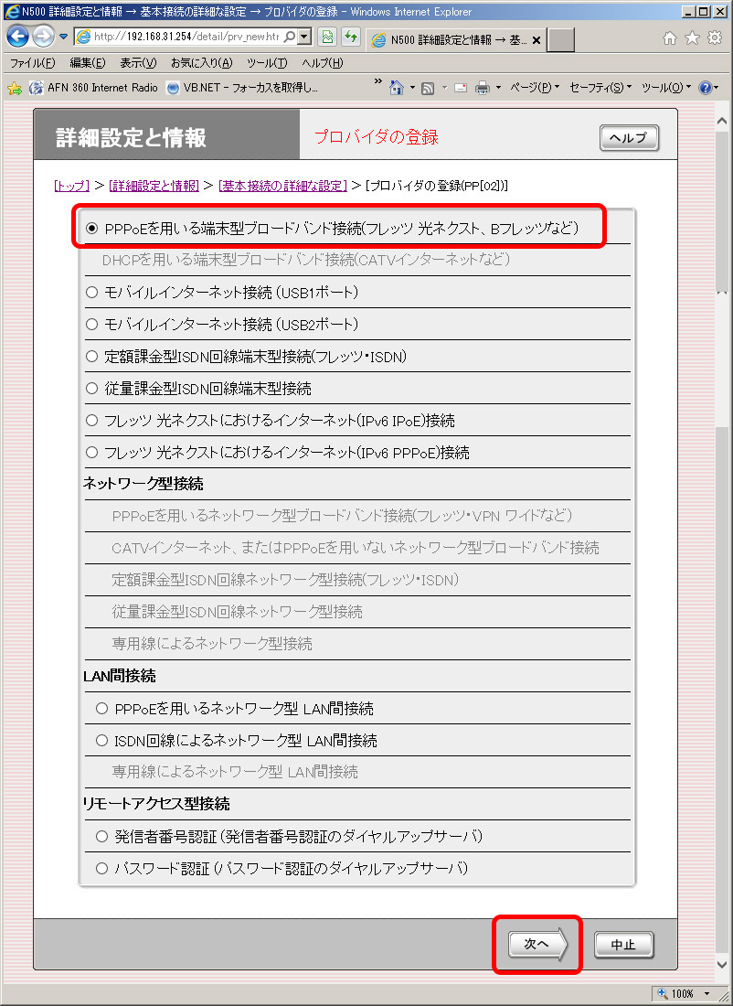Select PPPoEを用いる端末型ブロードバンド接続 radio
Image resolution: width=733 pixels, height=1006 pixels.
(x=91, y=229)
